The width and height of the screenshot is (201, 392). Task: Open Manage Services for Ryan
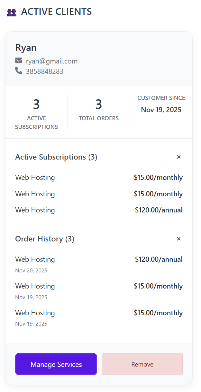point(56,364)
